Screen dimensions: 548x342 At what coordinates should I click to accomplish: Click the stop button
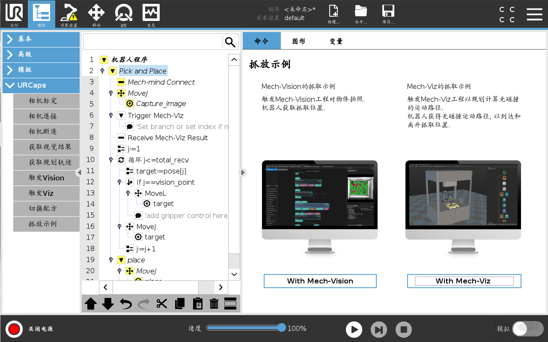[403, 330]
